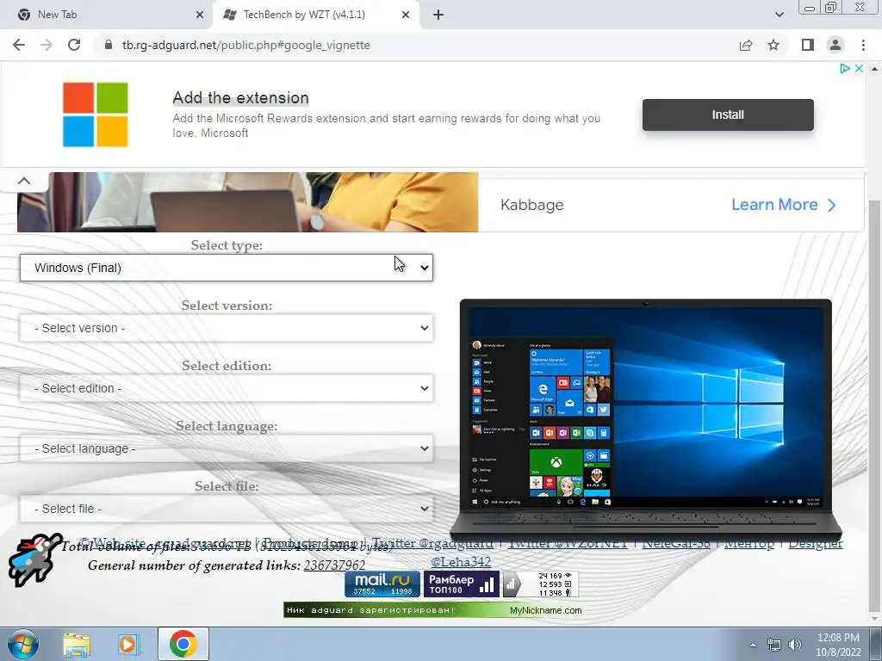Reload the TechBench page
This screenshot has width=882, height=661.
74,45
